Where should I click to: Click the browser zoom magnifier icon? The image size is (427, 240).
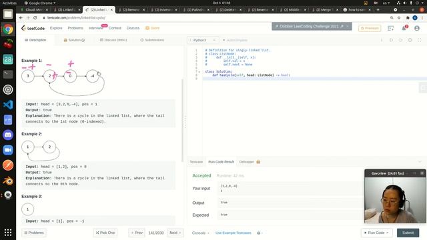(x=392, y=18)
